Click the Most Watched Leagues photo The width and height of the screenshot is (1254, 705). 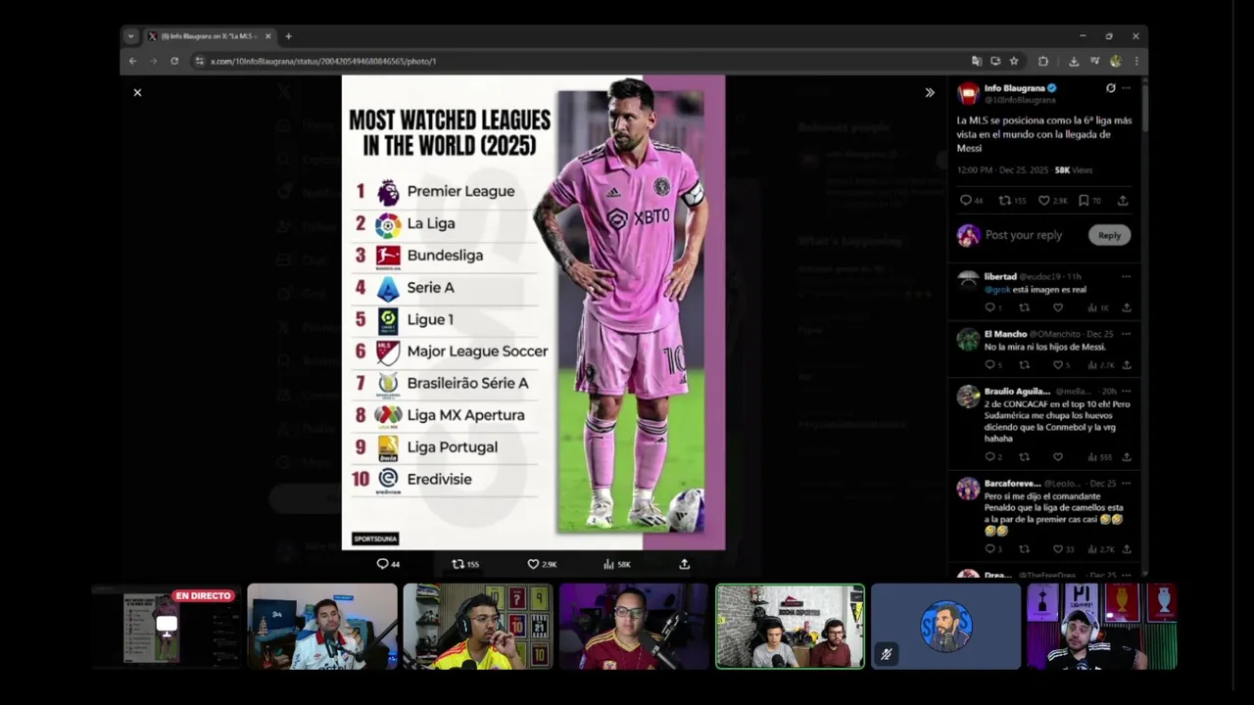pos(533,312)
